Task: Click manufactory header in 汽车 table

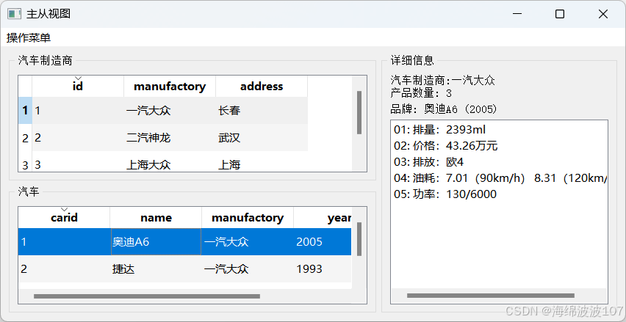Action: 248,218
